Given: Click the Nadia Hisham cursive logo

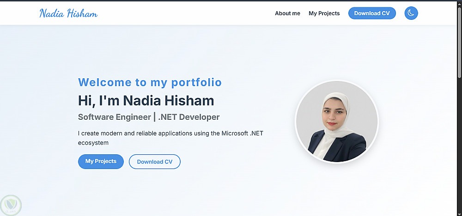Looking at the screenshot, I should (68, 13).
